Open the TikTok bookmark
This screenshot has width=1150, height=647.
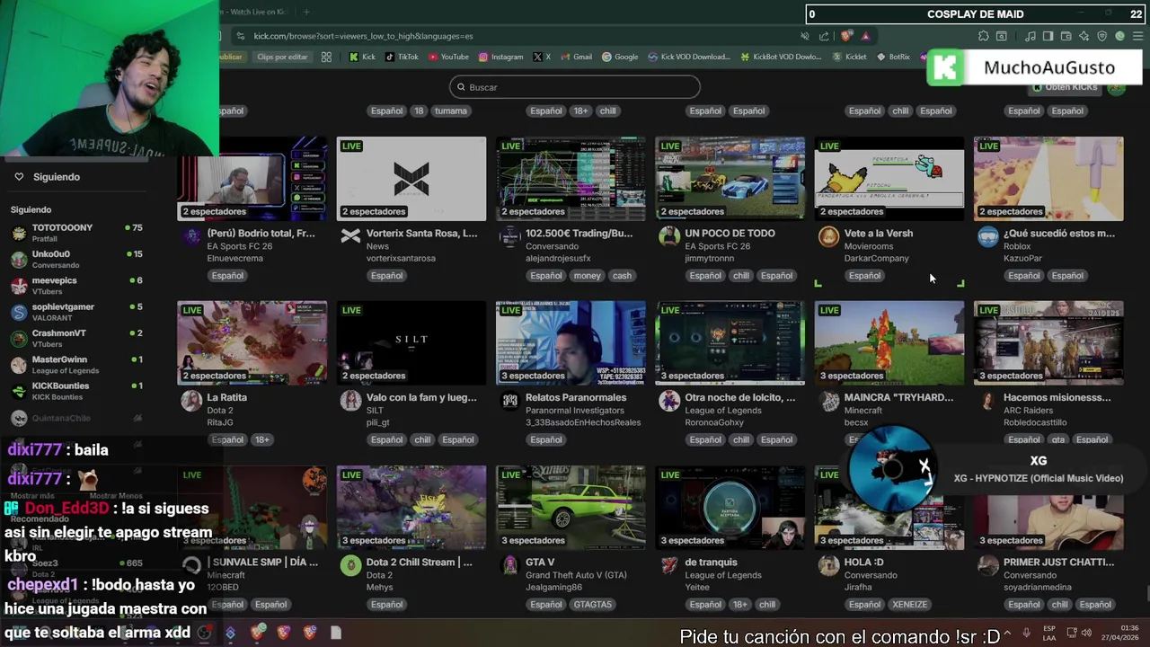(402, 57)
